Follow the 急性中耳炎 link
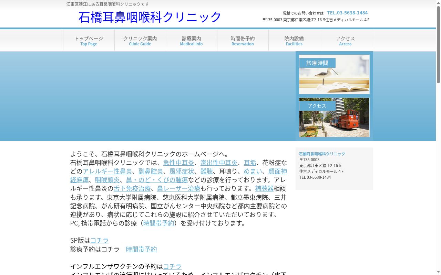441x275 pixels. pos(179,163)
